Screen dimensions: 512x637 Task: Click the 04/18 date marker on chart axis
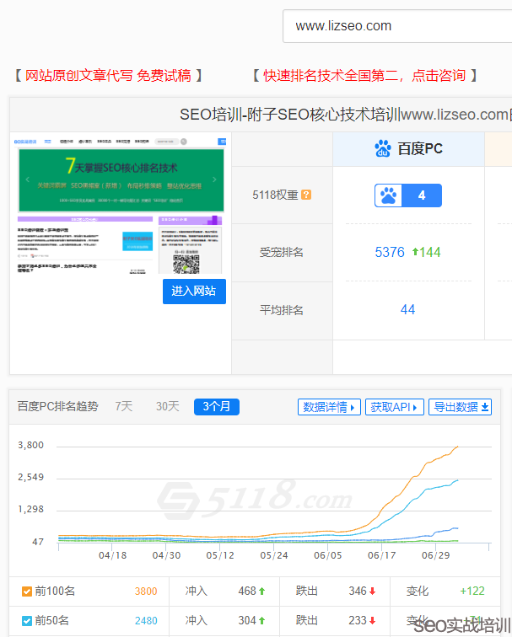pyautogui.click(x=113, y=556)
